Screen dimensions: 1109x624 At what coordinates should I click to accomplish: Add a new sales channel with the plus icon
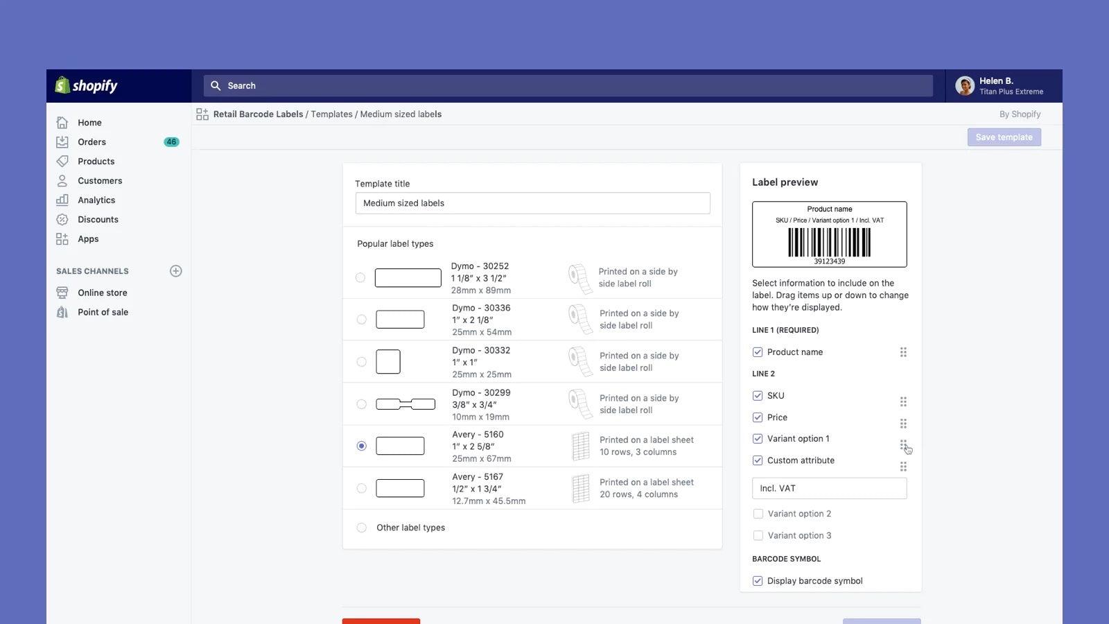176,271
